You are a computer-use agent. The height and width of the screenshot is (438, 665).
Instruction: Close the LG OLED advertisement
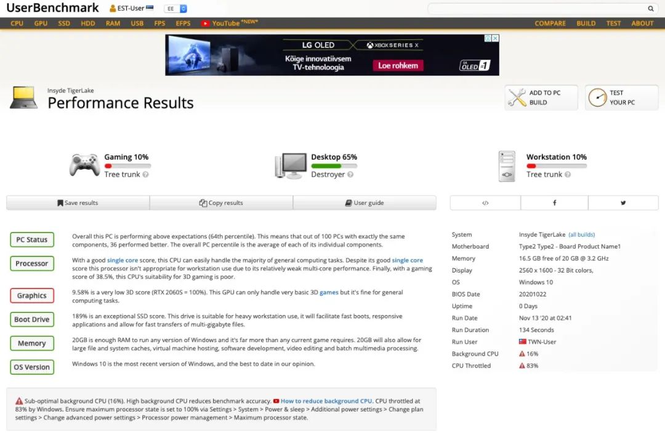(495, 38)
